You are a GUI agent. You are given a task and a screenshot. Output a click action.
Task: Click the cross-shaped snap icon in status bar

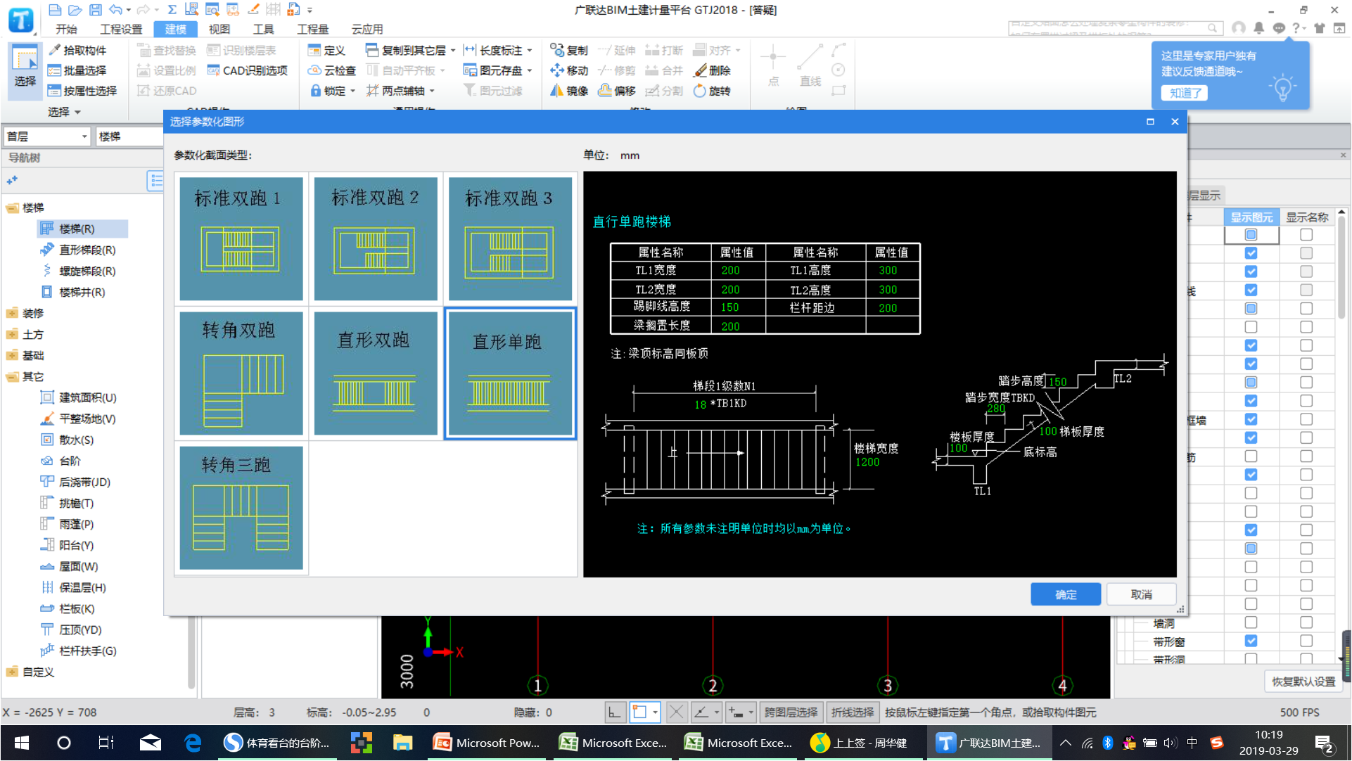(x=676, y=712)
